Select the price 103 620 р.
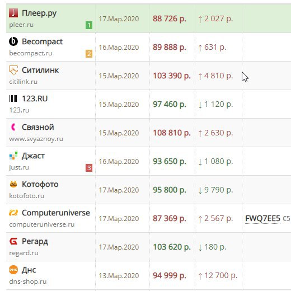Screen dimensions: 291x291 click(172, 247)
